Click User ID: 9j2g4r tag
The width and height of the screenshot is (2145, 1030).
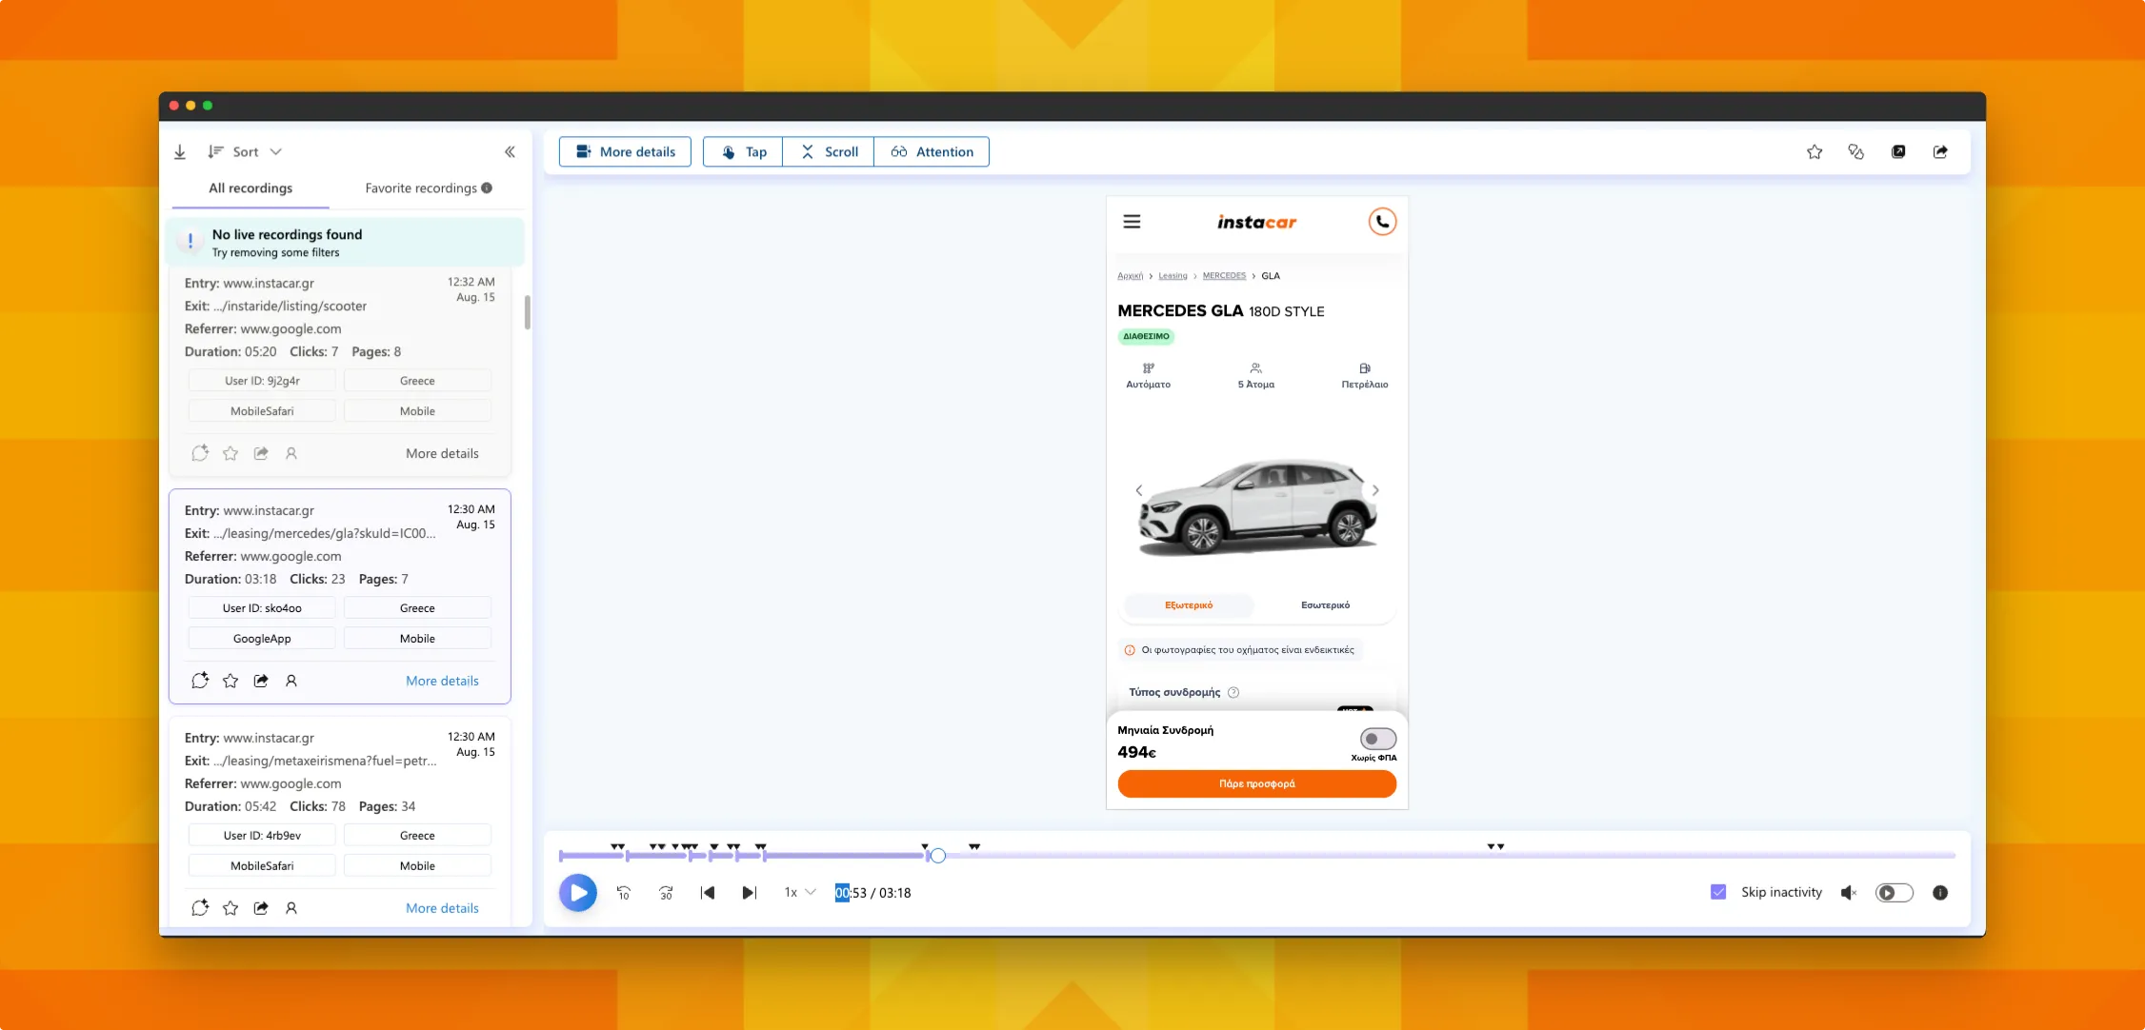pos(262,381)
